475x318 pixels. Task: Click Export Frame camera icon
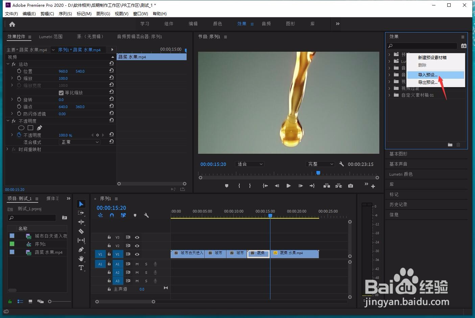351,186
